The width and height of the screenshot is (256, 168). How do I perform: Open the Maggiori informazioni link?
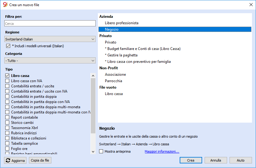(x=162, y=151)
